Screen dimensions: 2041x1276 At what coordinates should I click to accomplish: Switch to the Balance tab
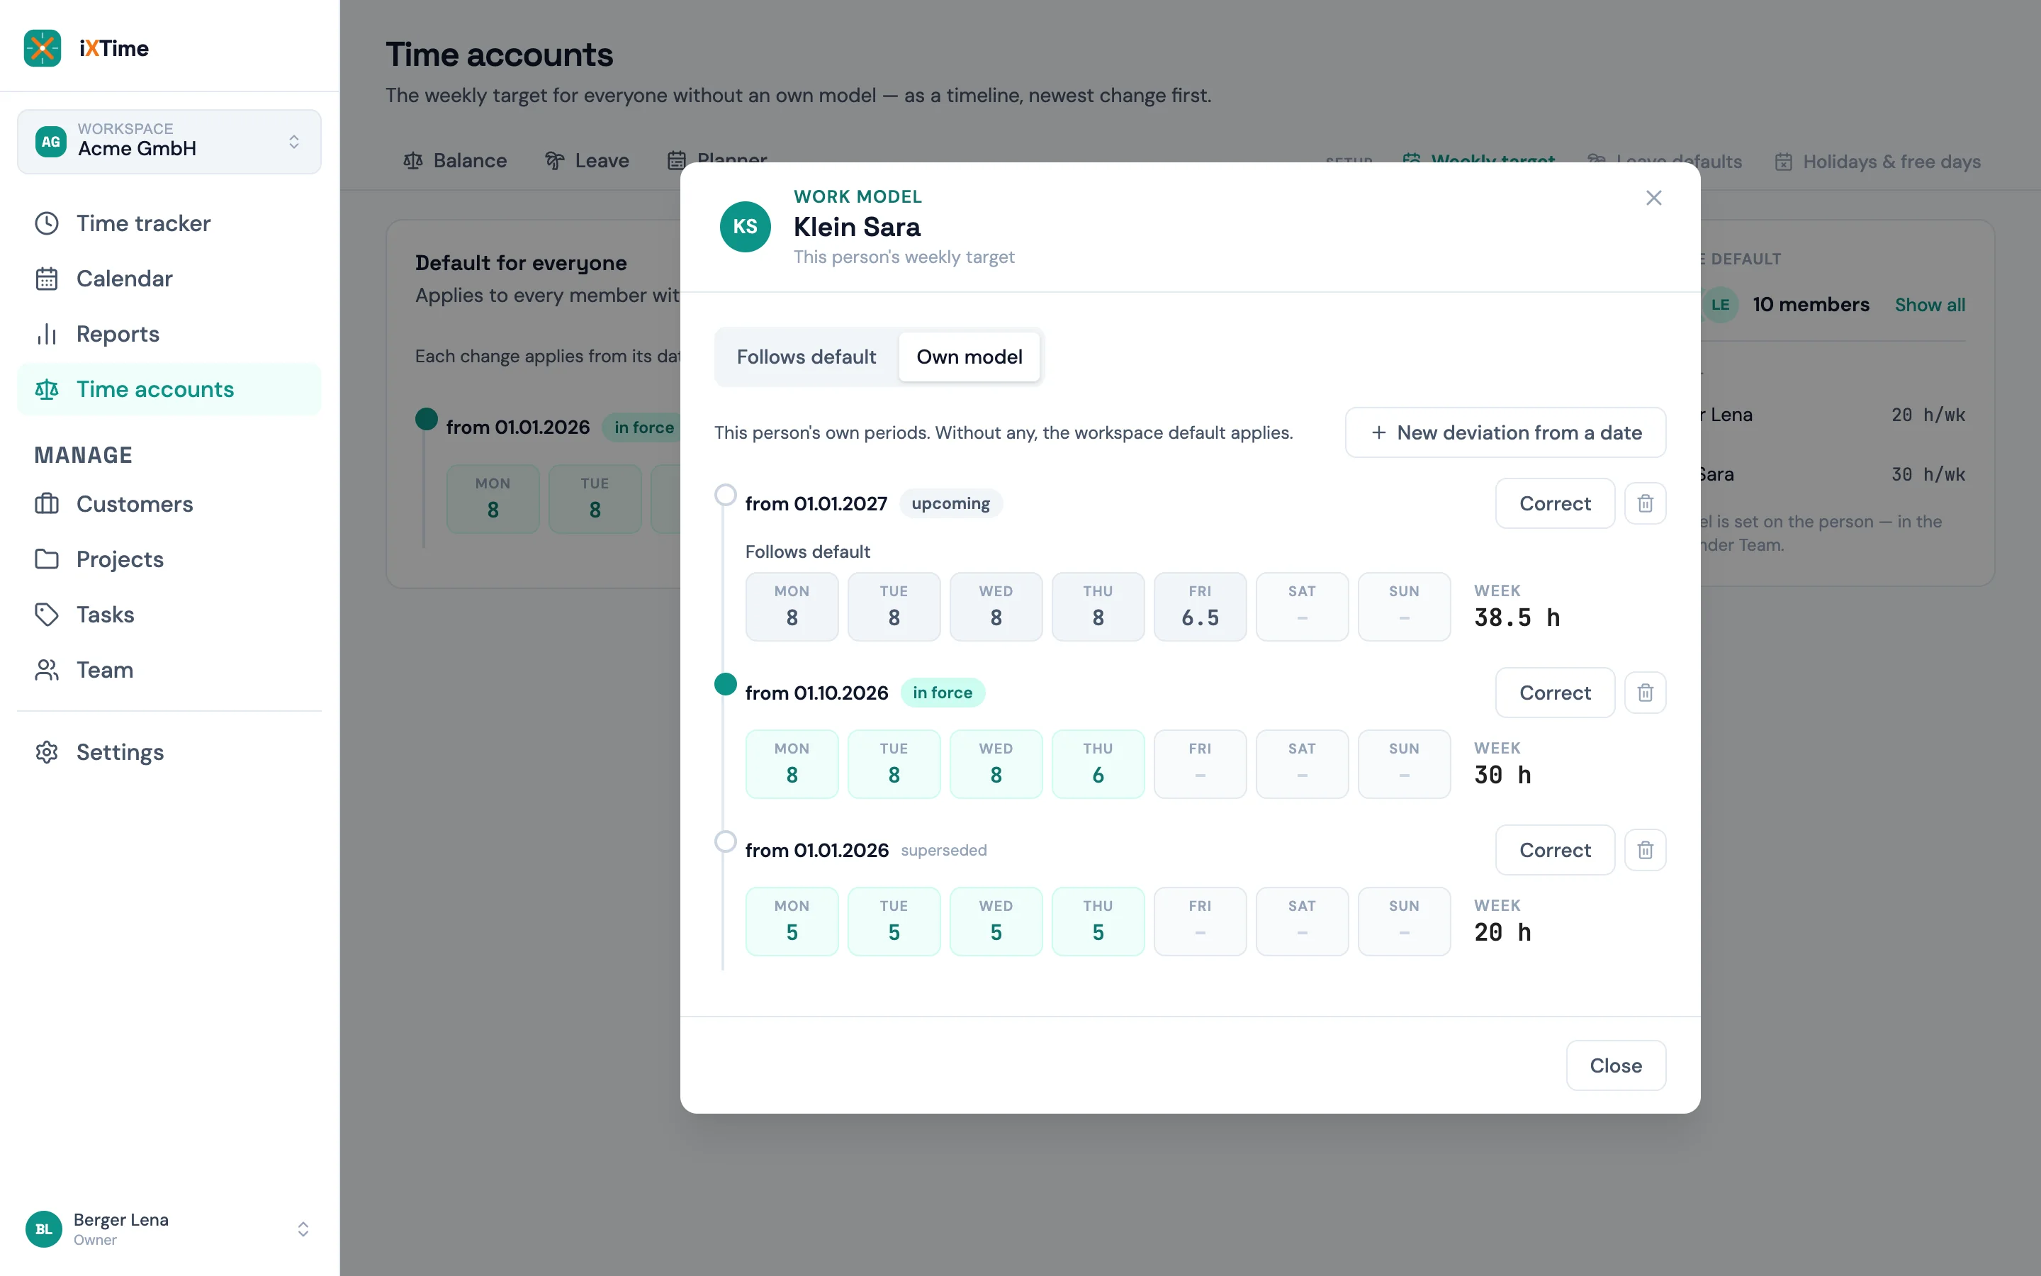coord(456,160)
